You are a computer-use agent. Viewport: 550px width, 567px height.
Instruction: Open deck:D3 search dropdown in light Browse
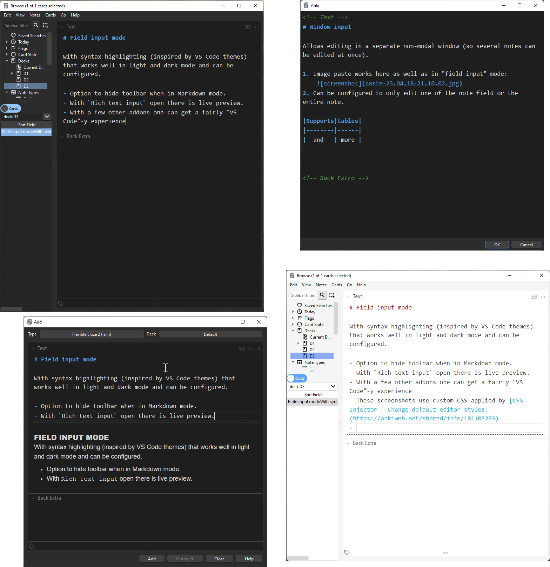(x=333, y=386)
